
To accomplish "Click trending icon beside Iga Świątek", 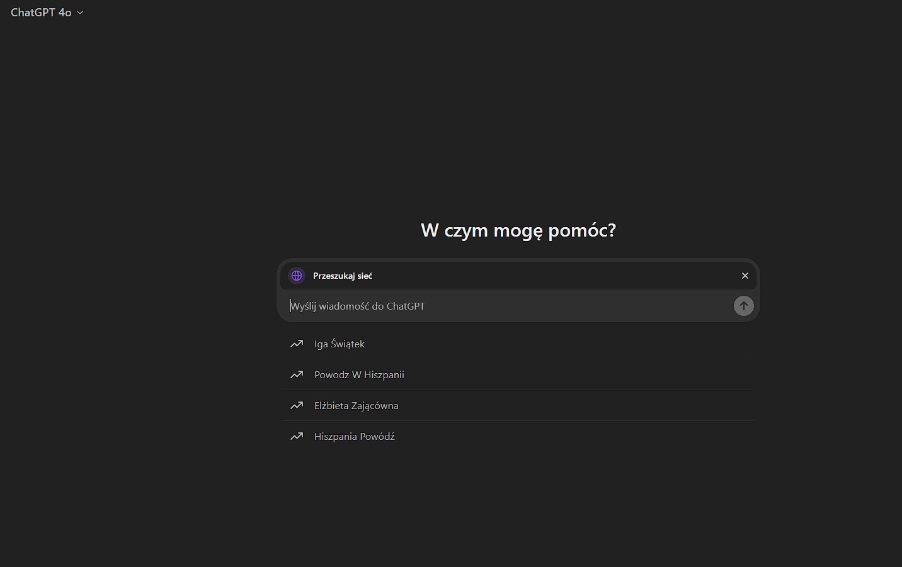I will click(x=297, y=344).
